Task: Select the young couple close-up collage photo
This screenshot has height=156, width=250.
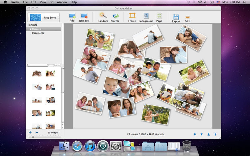Action: (x=122, y=107)
